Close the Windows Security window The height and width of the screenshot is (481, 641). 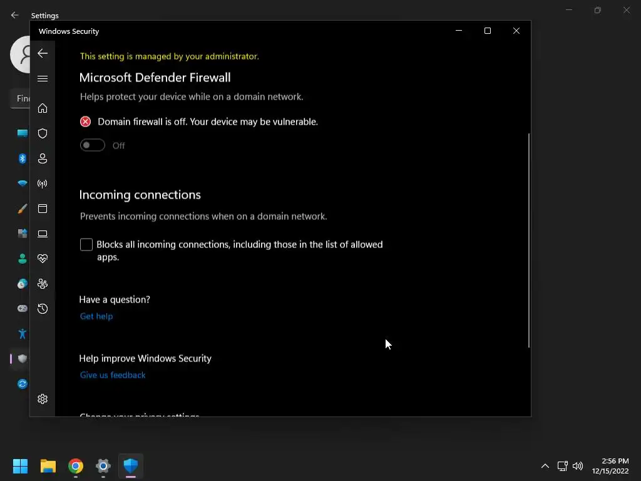pos(516,31)
